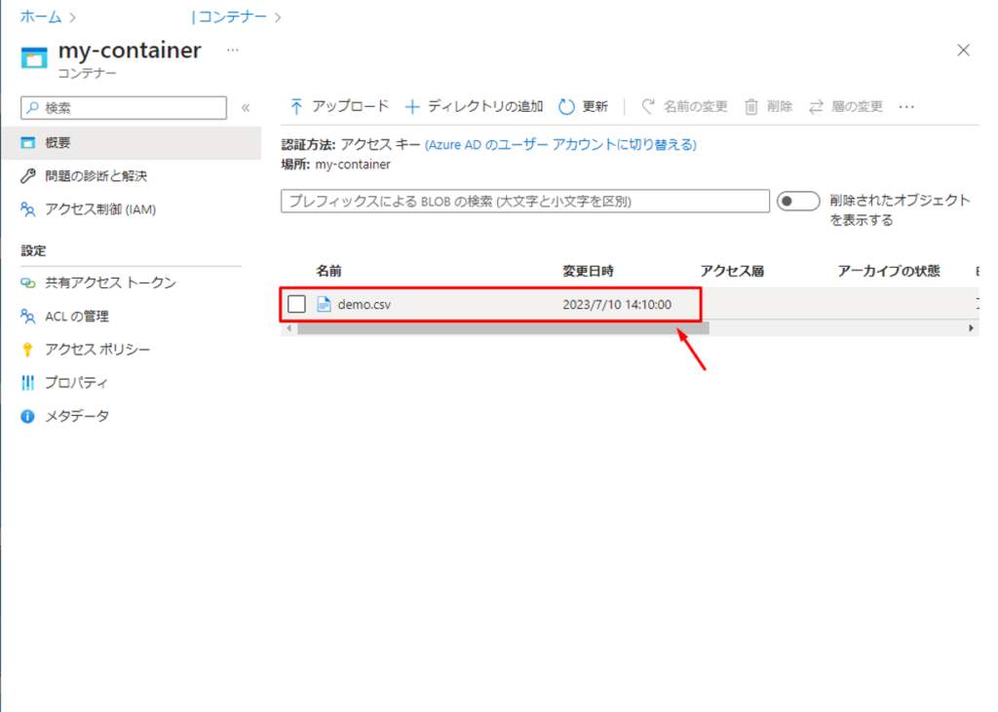Click the my-container container icon in header
The width and height of the screenshot is (998, 712).
[x=34, y=57]
